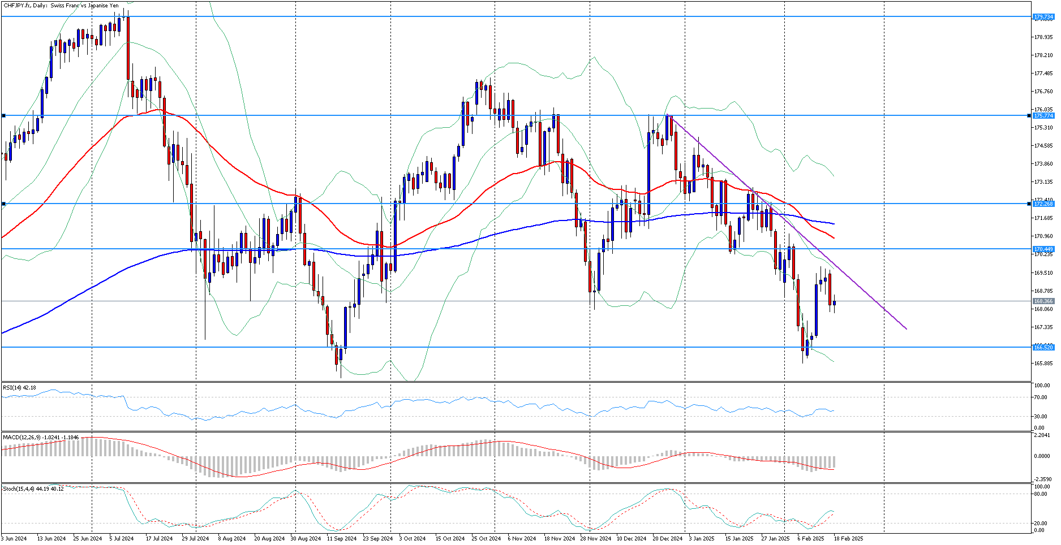Click the 8 Aug 2024 date label
Viewport: 1061px width, 545px height.
(x=231, y=539)
